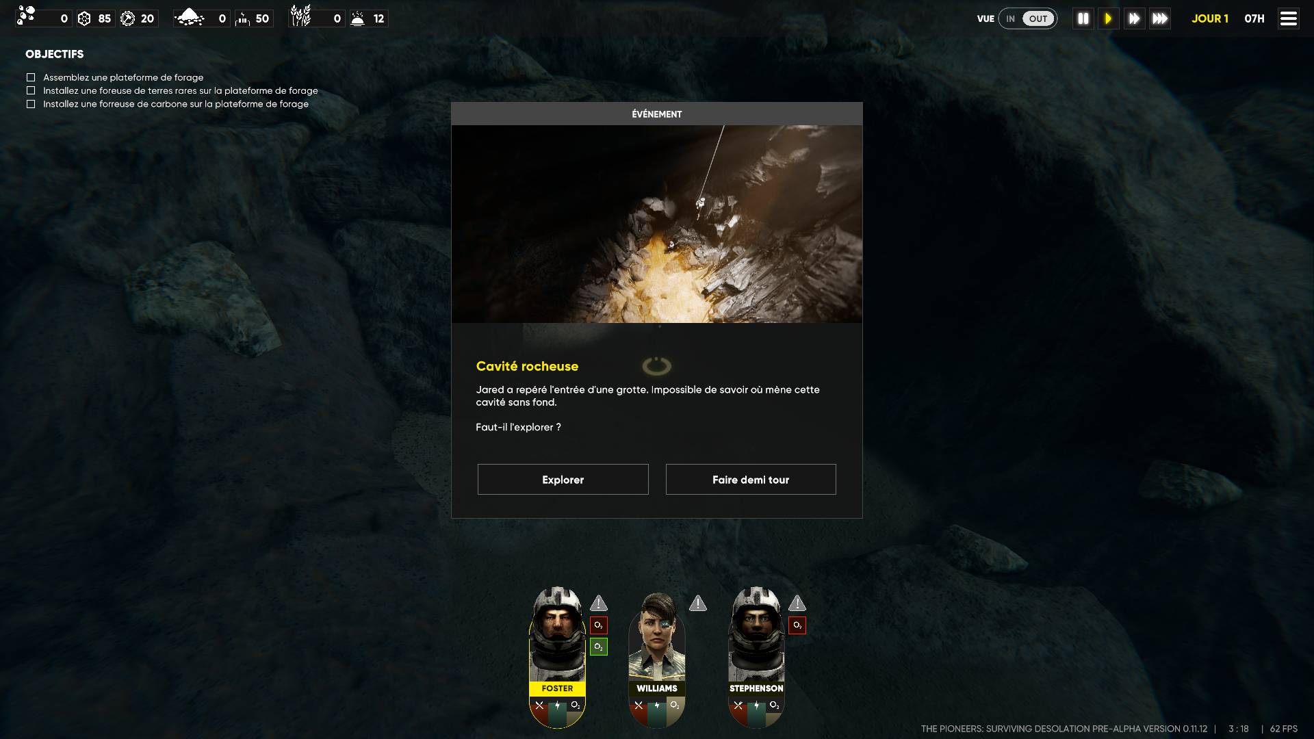The image size is (1314, 739).
Task: Switch to triple fast-forward speed
Action: coord(1160,18)
